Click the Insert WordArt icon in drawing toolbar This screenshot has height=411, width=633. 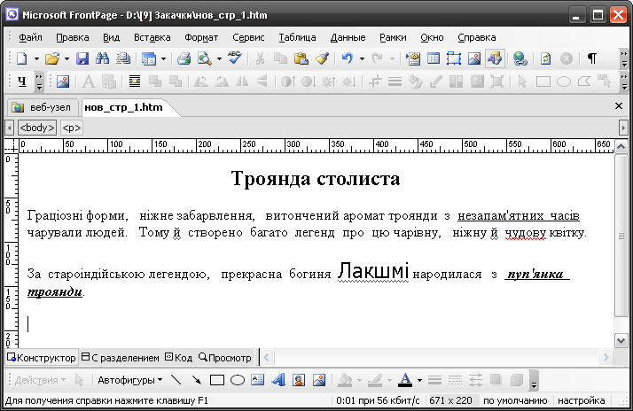coord(277,381)
